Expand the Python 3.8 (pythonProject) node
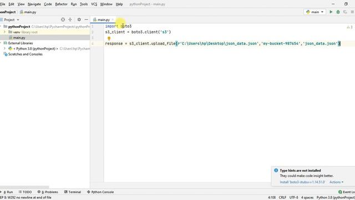Image resolution: width=355 pixels, height=200 pixels. pos(4,48)
